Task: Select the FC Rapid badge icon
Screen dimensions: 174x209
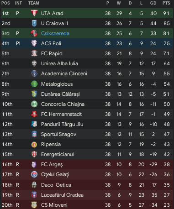Action: coord(34,53)
